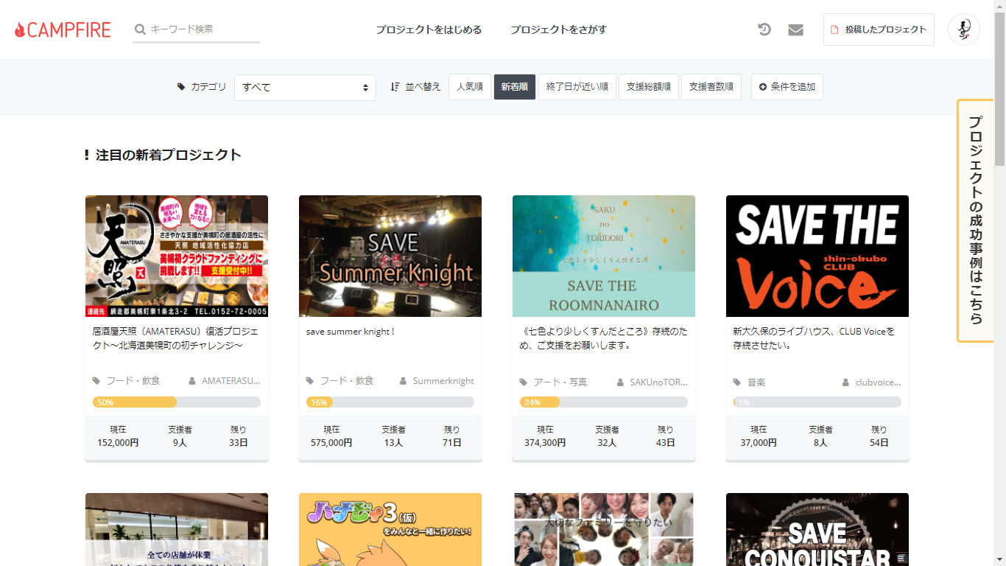1006x566 pixels.
Task: Open the user profile avatar
Action: (x=963, y=29)
